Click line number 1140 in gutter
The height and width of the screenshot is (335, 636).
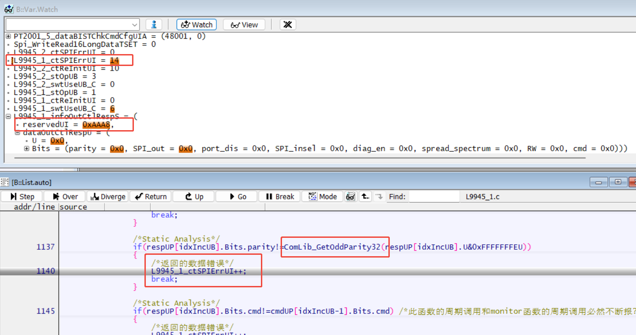coord(45,271)
